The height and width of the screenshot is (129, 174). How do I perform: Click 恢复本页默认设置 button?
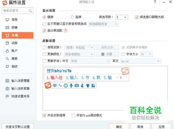[x=18, y=126]
